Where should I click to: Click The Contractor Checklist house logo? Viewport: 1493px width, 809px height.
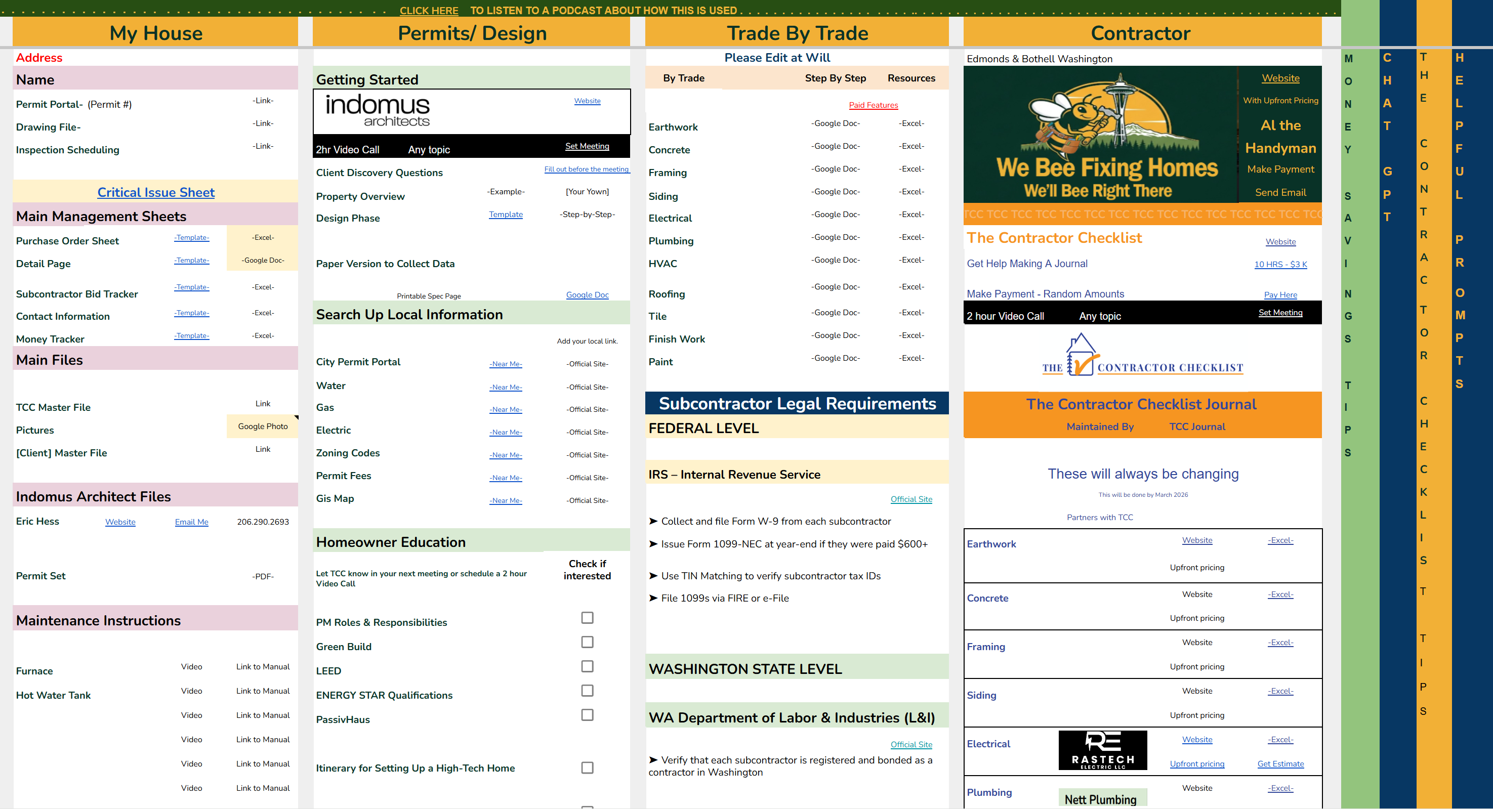[x=1142, y=355]
